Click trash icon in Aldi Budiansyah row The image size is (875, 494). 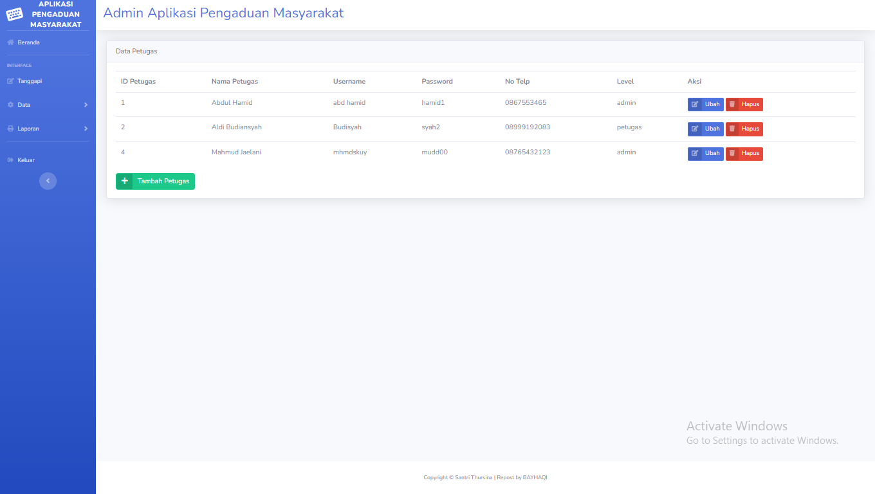pyautogui.click(x=732, y=129)
